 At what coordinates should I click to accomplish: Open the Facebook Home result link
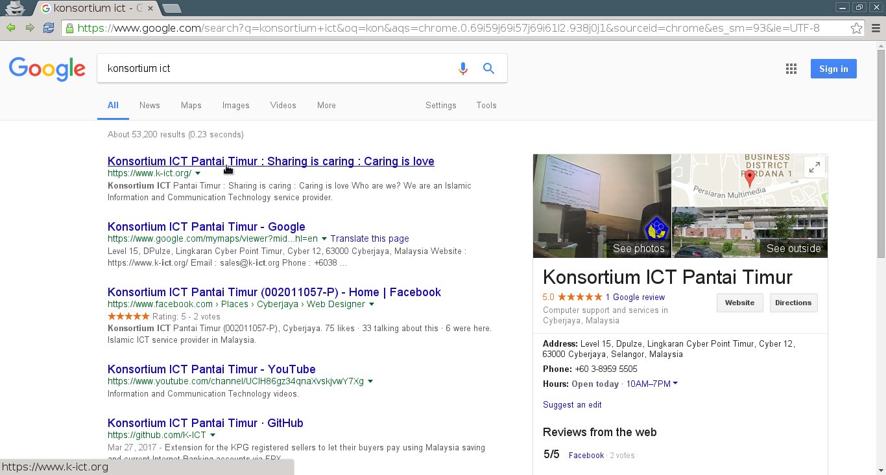(x=274, y=292)
